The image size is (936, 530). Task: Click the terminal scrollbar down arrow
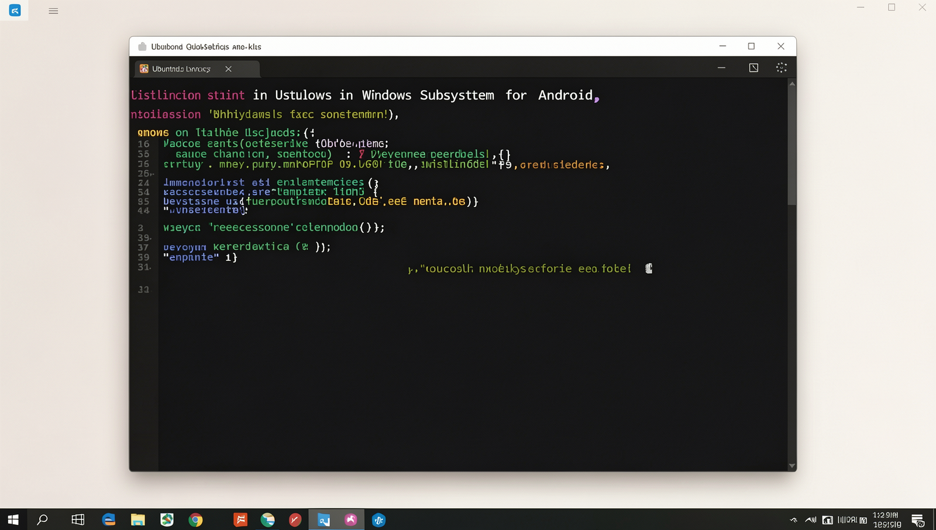(x=792, y=466)
